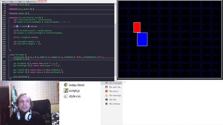Click the blue rectangle on canvas
This screenshot has width=223, height=125.
[x=142, y=39]
